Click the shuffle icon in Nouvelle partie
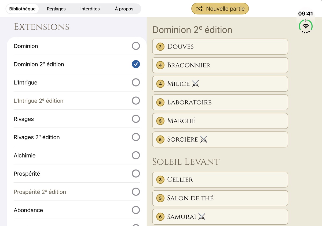The image size is (322, 226). [199, 9]
